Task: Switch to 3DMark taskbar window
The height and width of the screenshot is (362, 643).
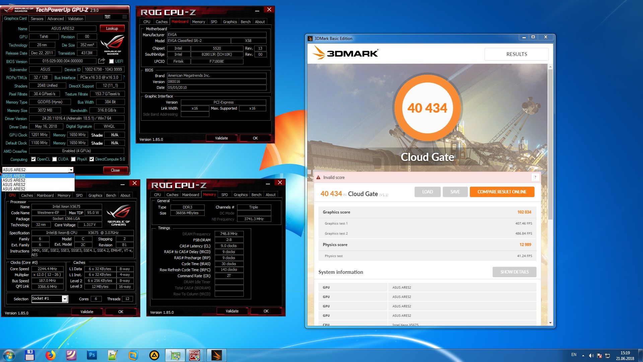Action: (x=216, y=355)
